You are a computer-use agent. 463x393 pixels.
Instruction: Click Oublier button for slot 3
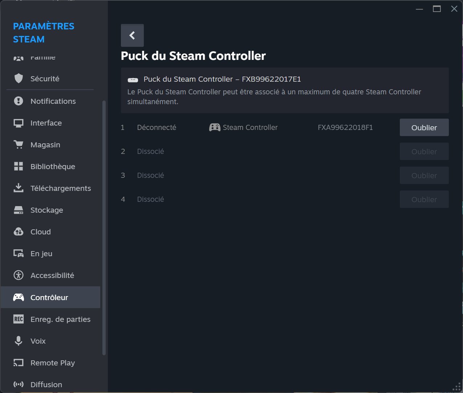tap(424, 175)
